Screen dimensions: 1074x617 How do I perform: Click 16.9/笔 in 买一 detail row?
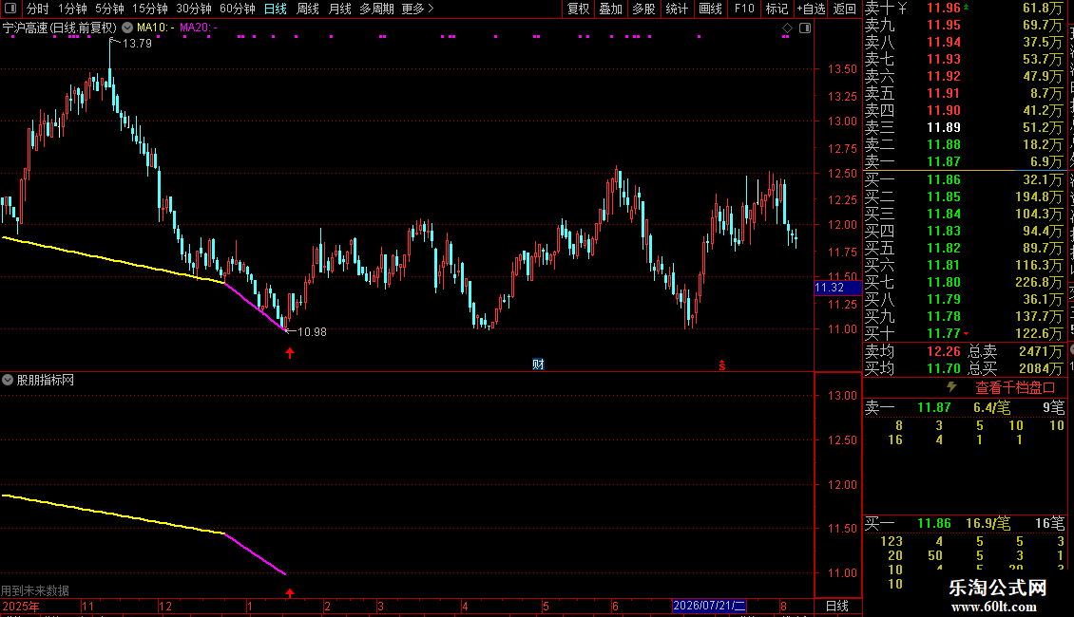click(x=988, y=523)
